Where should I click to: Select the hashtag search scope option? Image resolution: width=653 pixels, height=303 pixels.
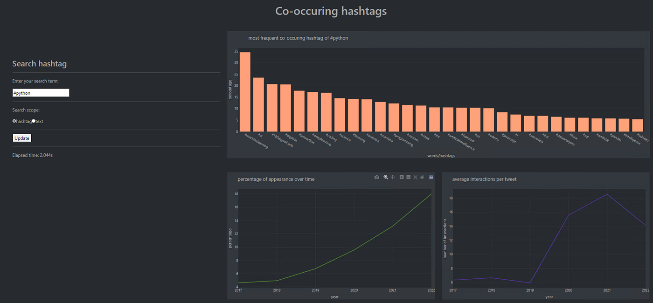tap(14, 121)
